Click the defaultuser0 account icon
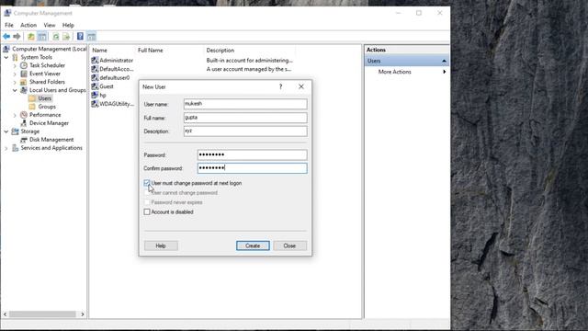 coord(95,77)
